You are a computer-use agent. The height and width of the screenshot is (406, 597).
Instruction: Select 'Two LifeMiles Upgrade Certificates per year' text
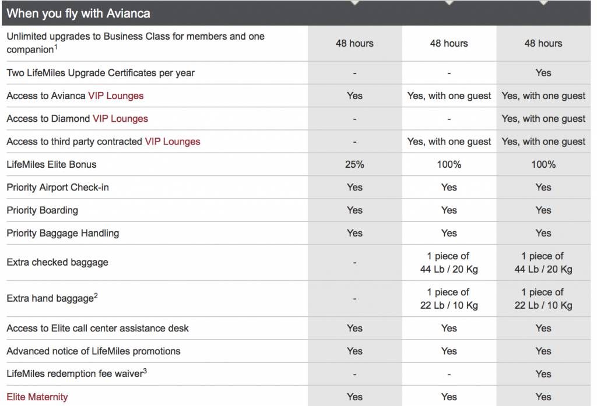coord(100,73)
